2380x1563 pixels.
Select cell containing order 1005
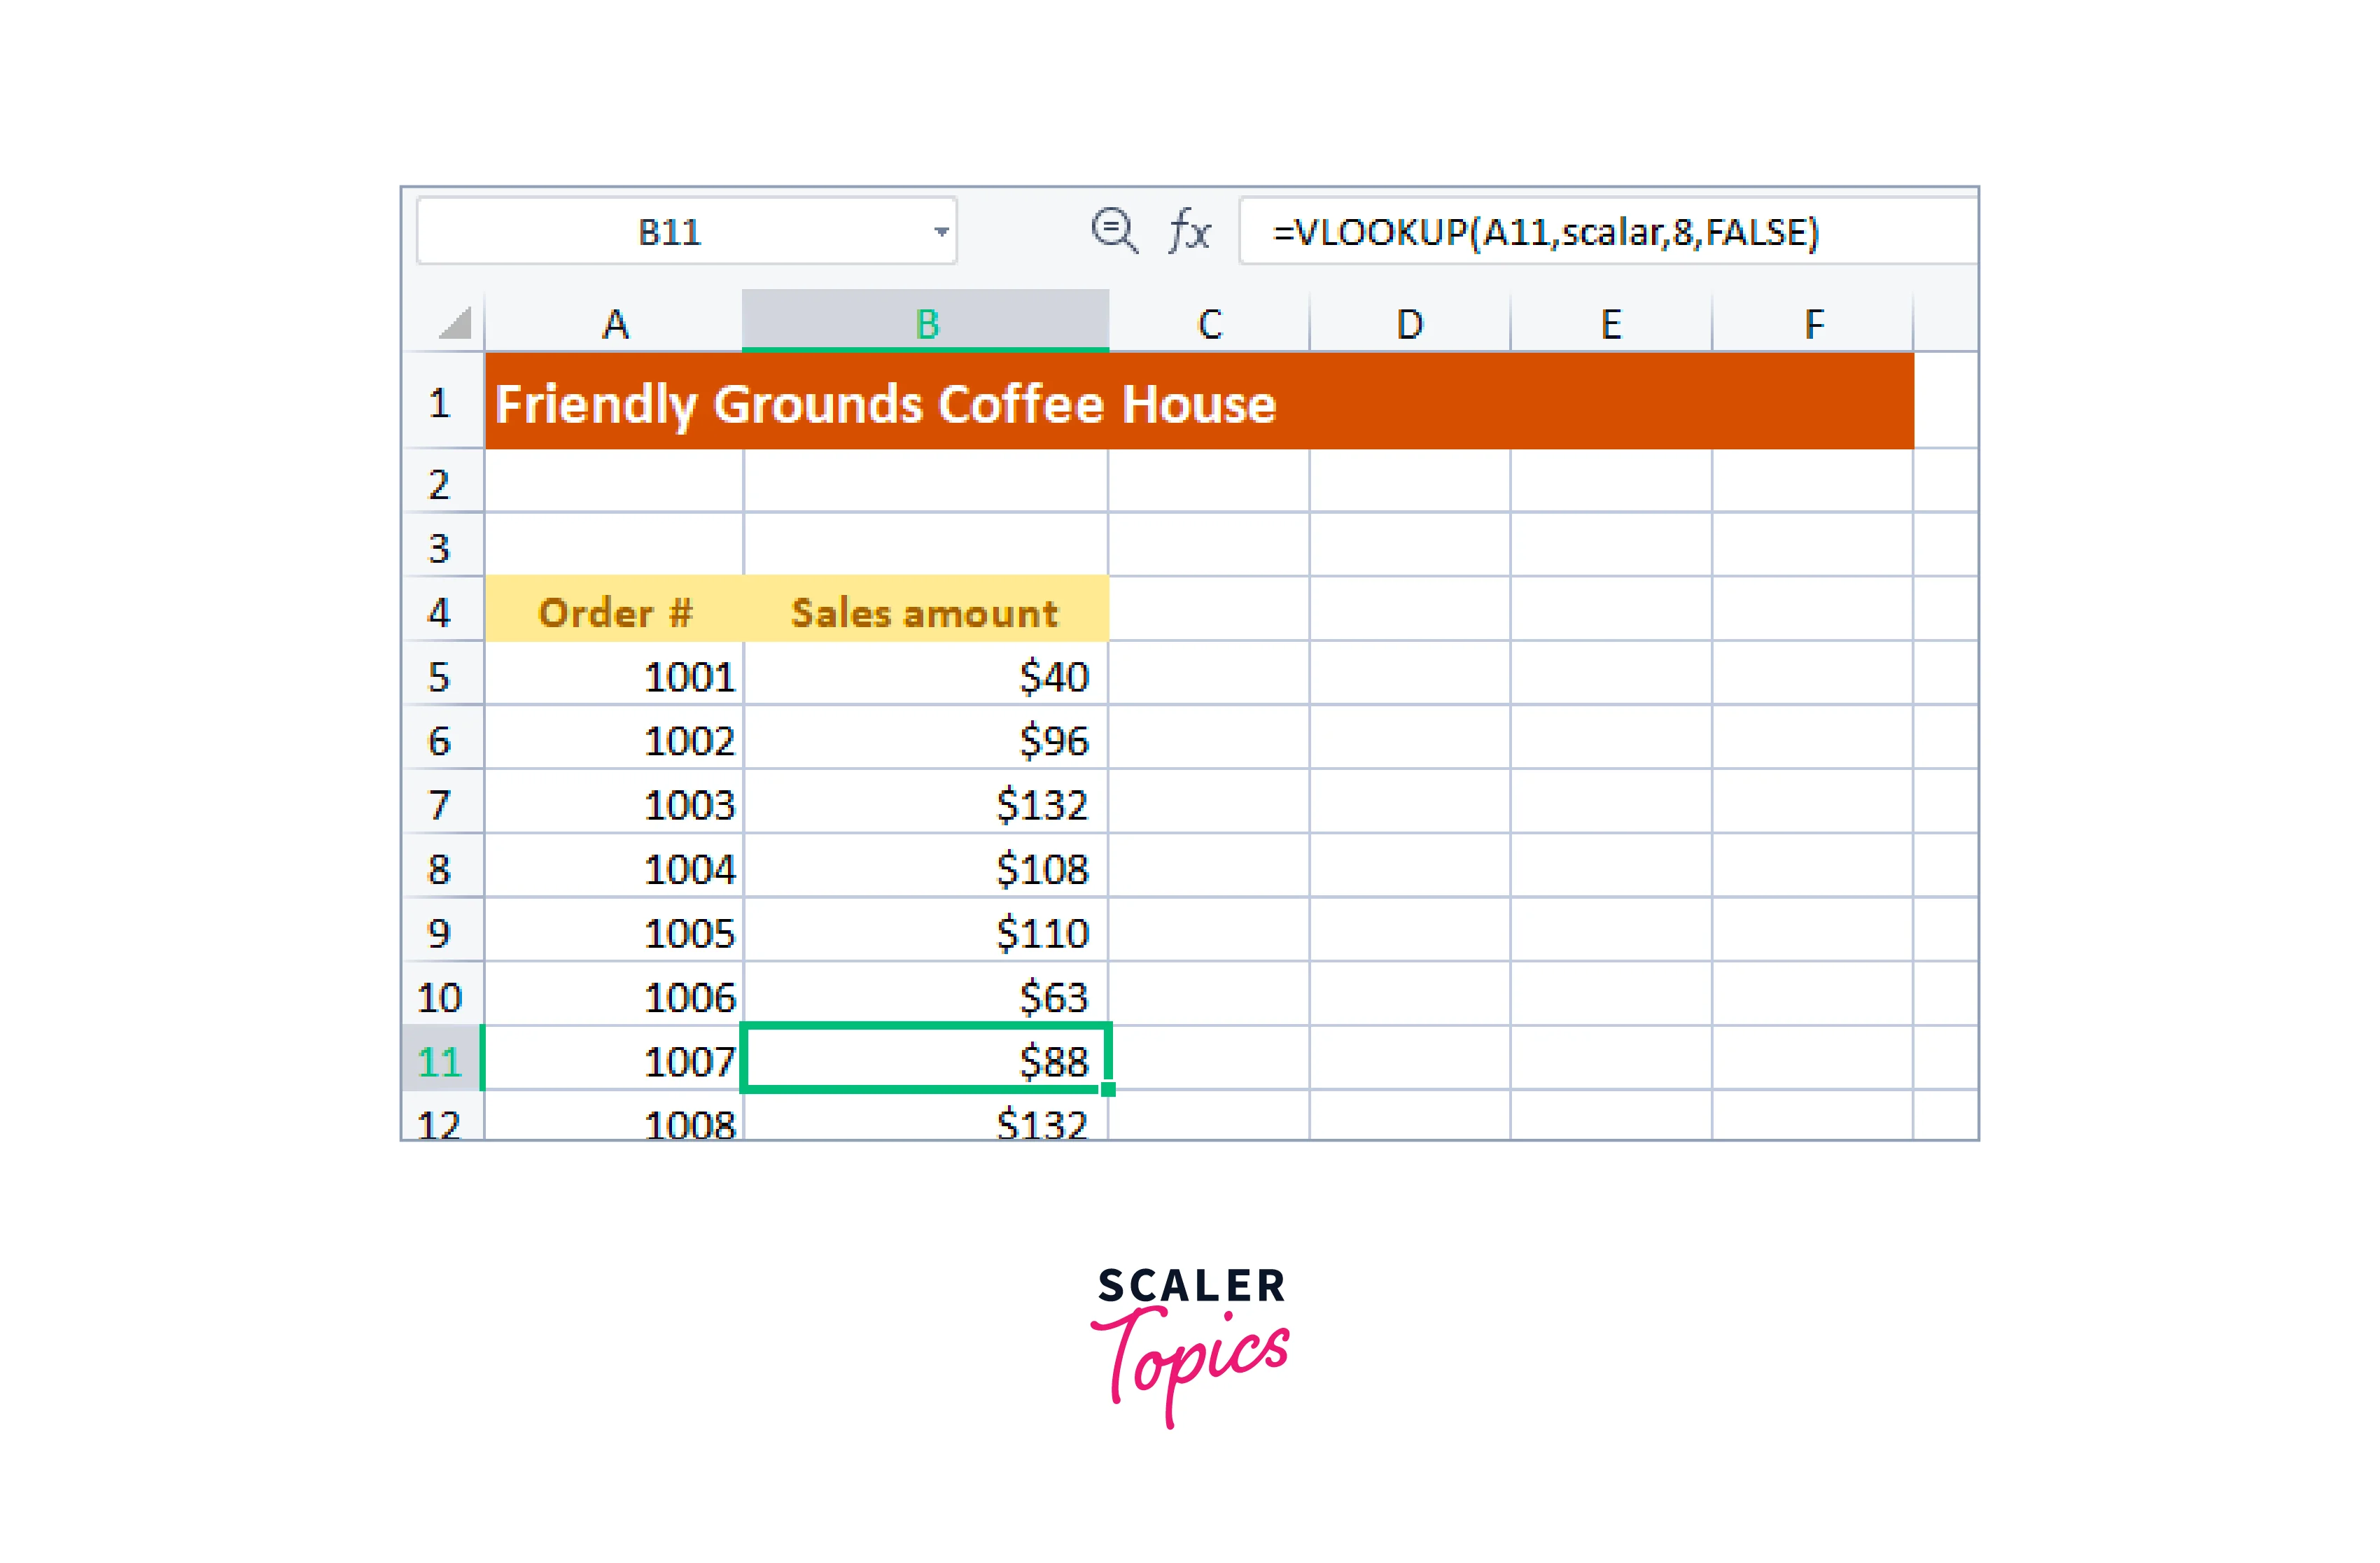pos(614,930)
